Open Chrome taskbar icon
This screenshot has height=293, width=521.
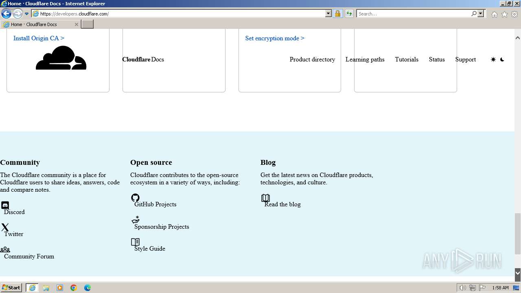point(74,288)
